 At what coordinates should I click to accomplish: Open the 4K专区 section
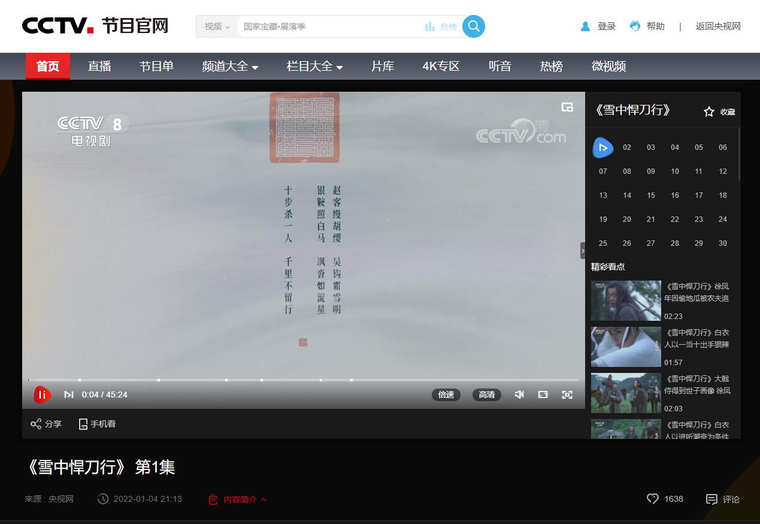click(440, 67)
